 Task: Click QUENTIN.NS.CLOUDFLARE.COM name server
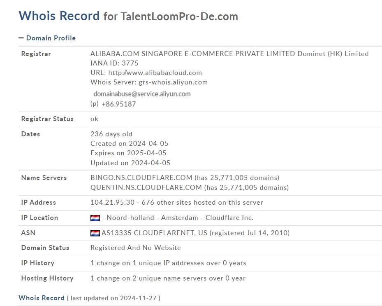(146, 187)
